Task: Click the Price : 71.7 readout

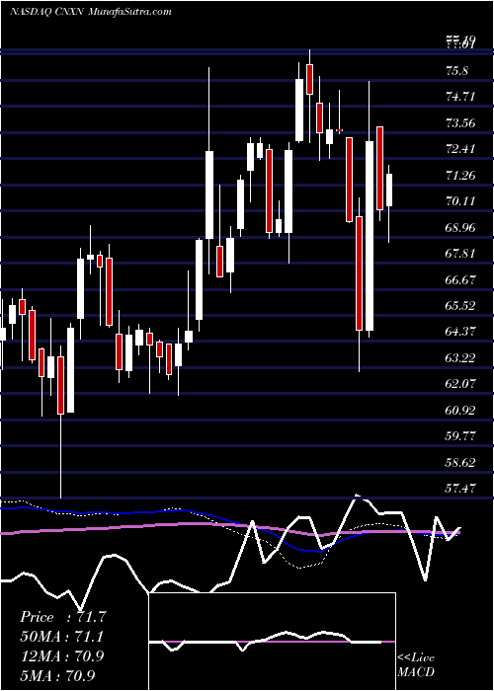Action: pos(63,617)
